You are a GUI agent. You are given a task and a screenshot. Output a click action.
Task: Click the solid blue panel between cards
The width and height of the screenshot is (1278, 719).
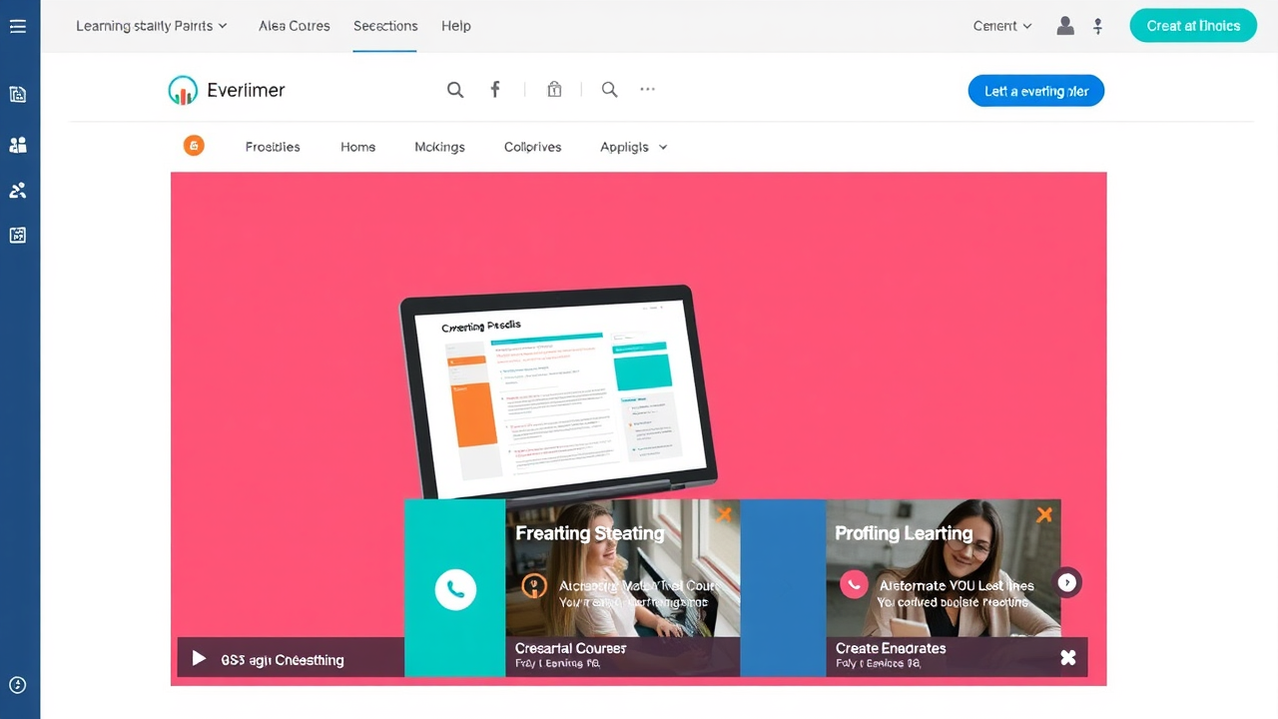pos(783,588)
